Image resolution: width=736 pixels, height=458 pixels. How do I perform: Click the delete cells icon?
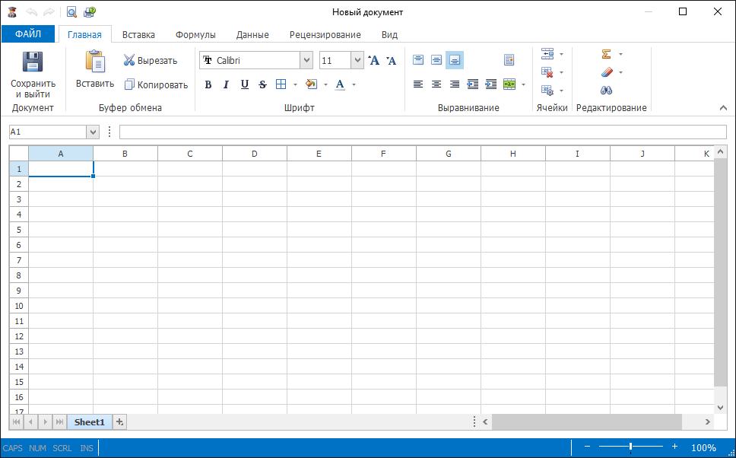[547, 72]
